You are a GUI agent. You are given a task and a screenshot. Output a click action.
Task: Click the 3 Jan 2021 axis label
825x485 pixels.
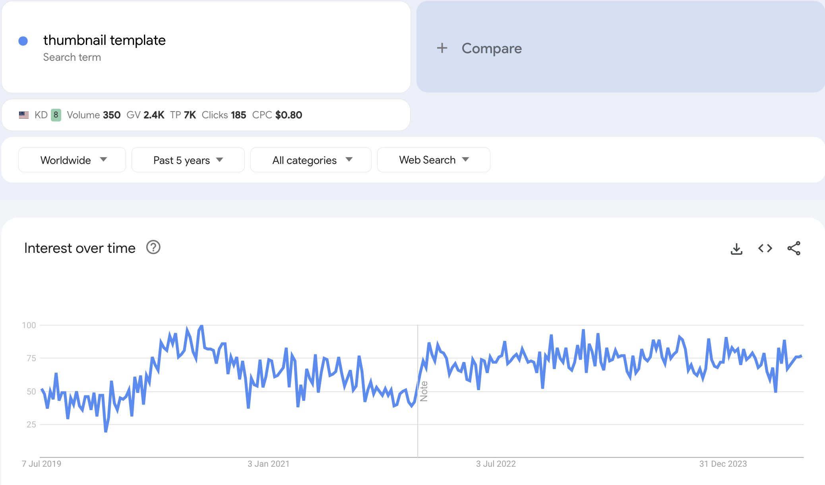tap(268, 464)
